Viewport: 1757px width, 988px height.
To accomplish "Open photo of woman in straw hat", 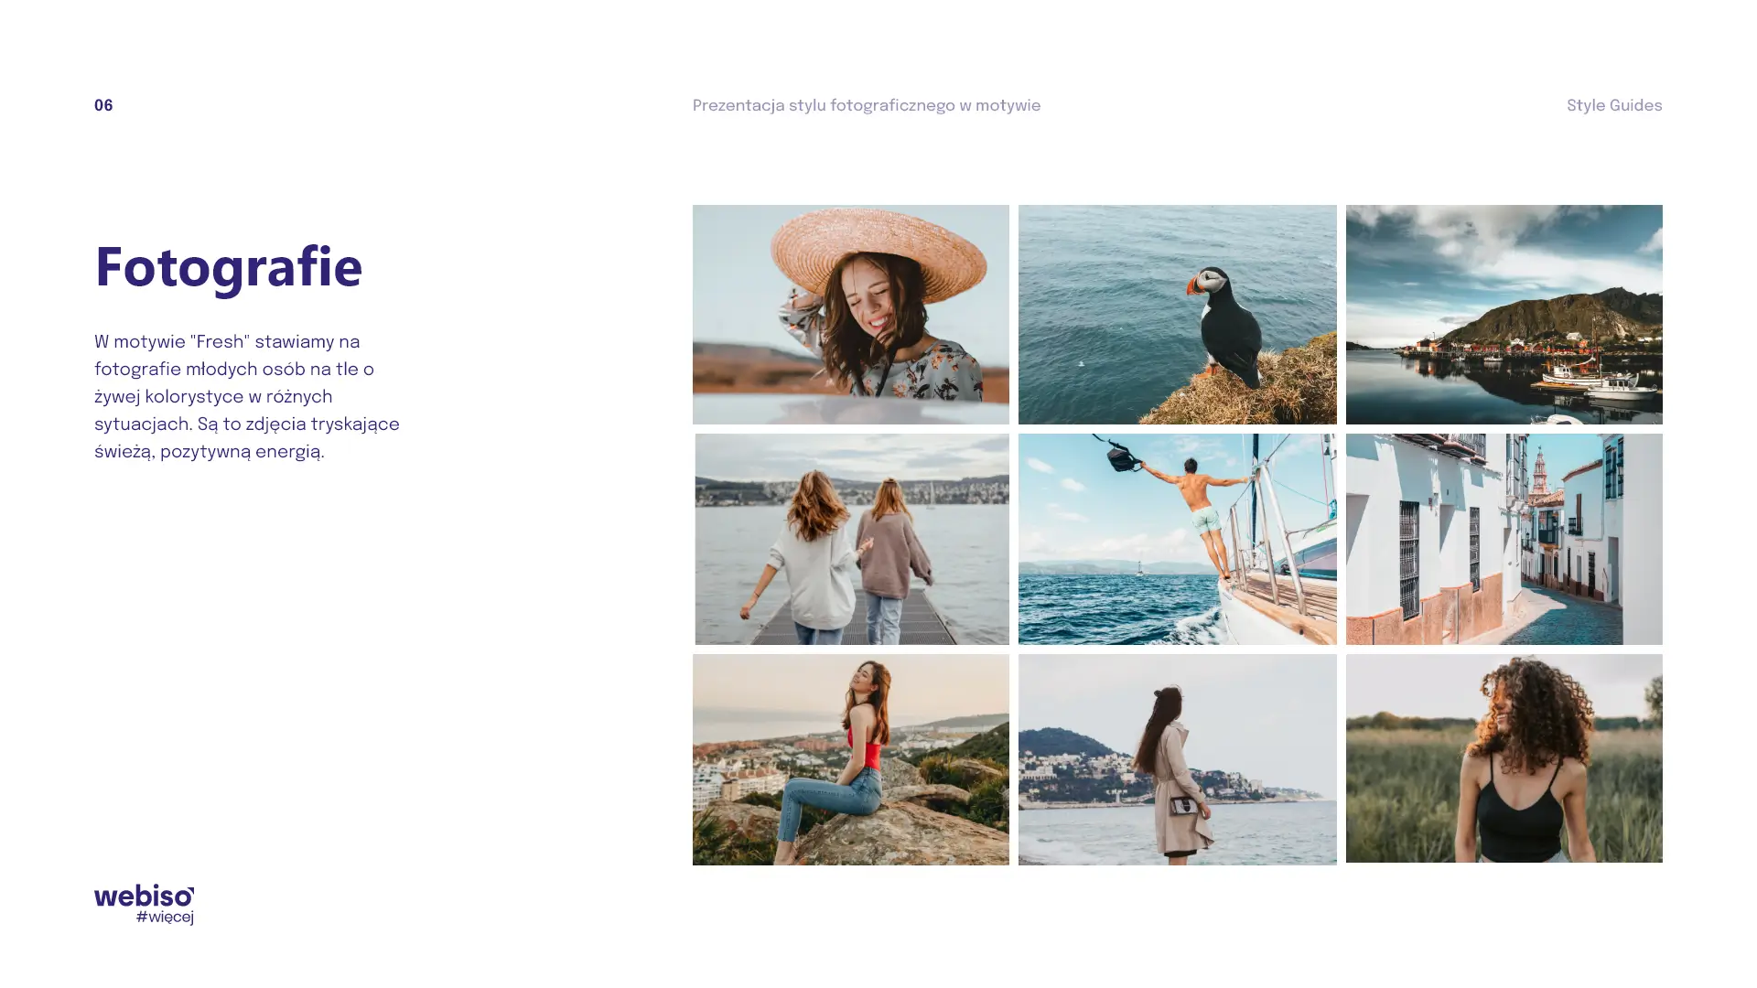I will point(850,314).
